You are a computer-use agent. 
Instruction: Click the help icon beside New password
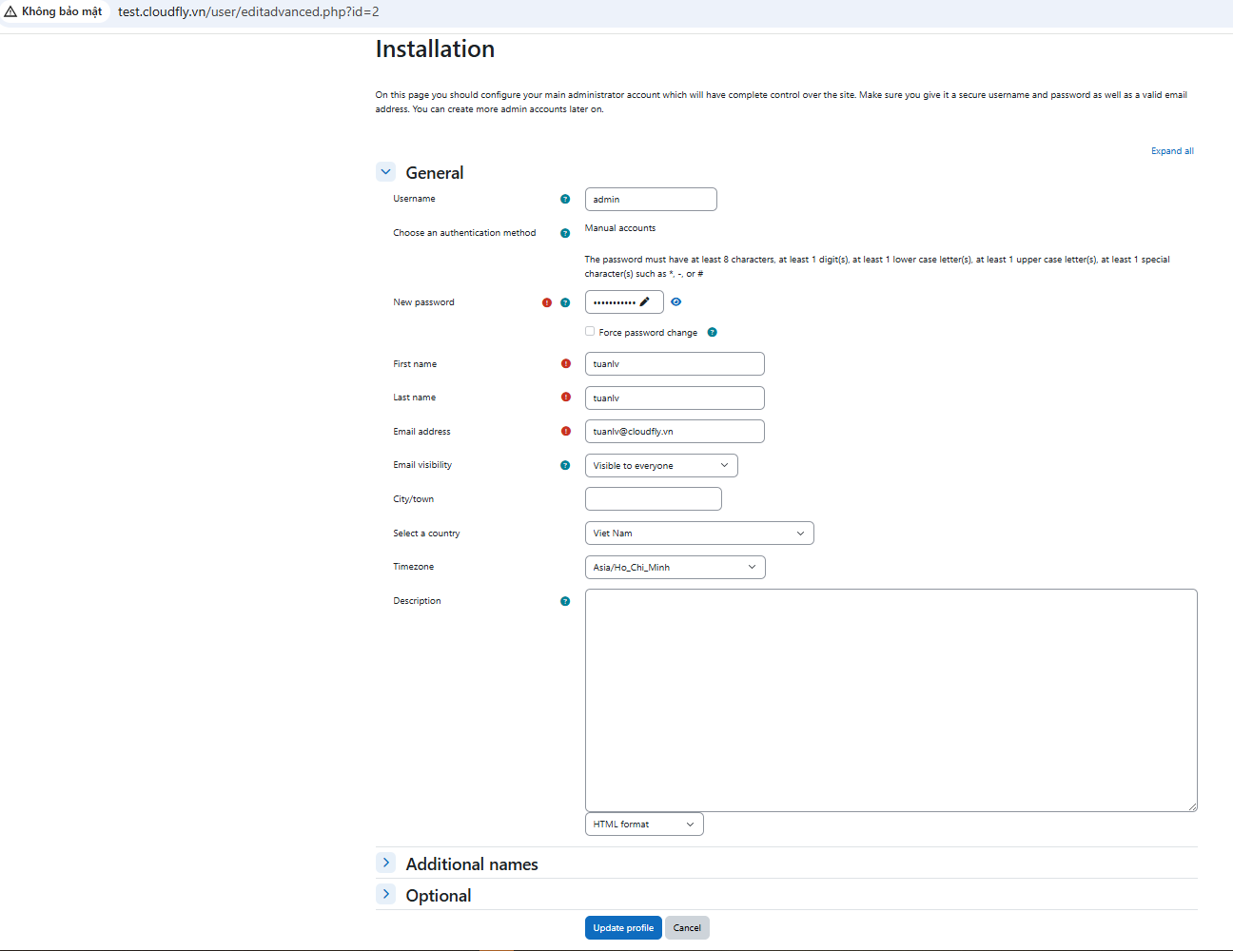point(565,302)
